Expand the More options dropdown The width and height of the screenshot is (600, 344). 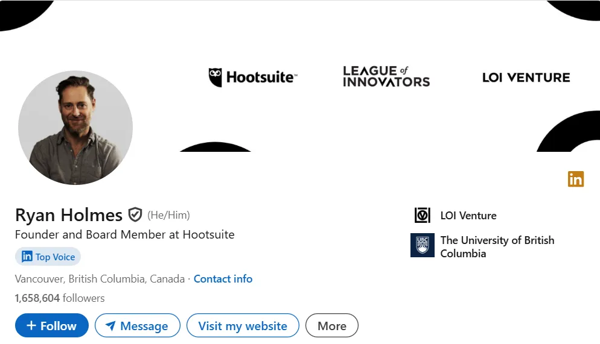(x=332, y=325)
